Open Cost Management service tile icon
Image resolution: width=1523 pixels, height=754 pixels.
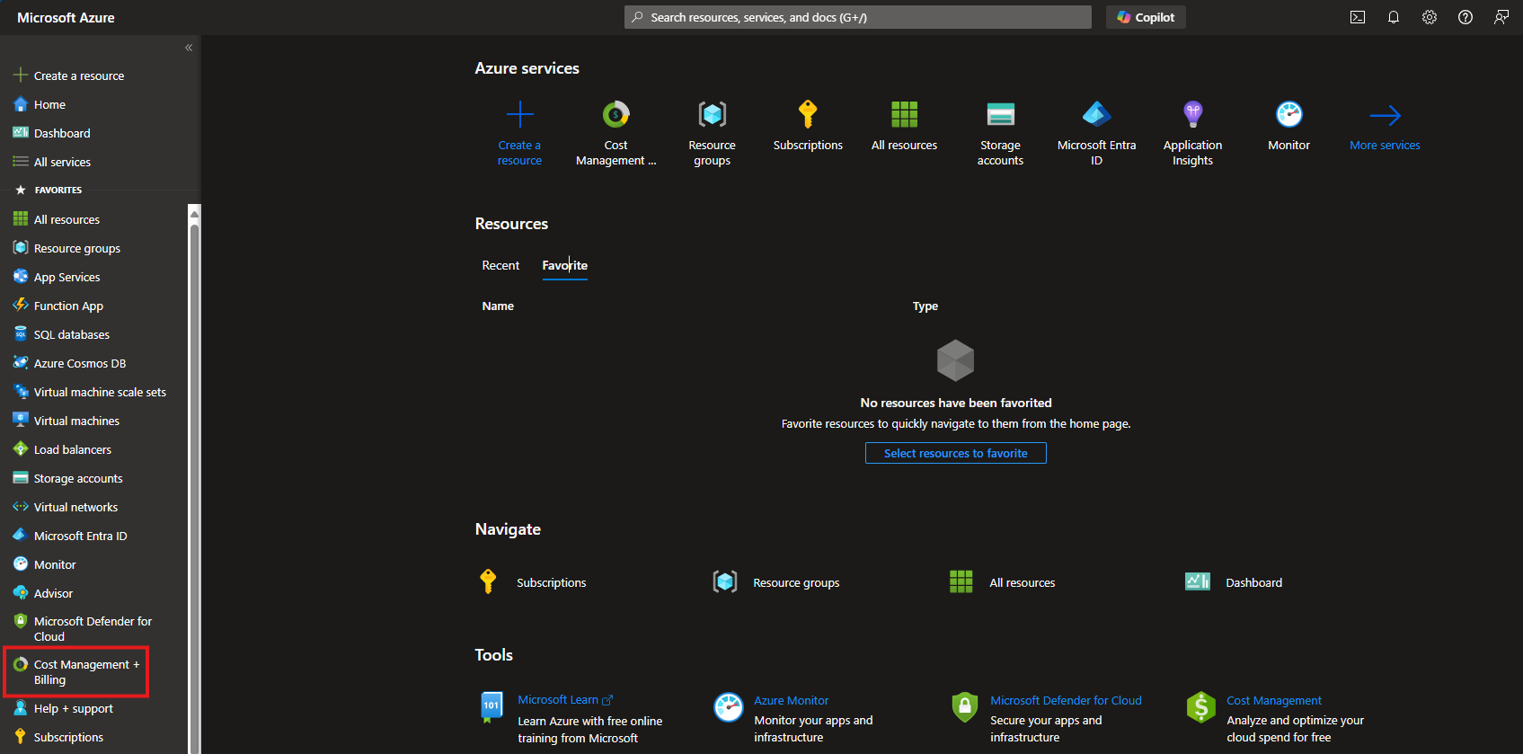pyautogui.click(x=615, y=114)
